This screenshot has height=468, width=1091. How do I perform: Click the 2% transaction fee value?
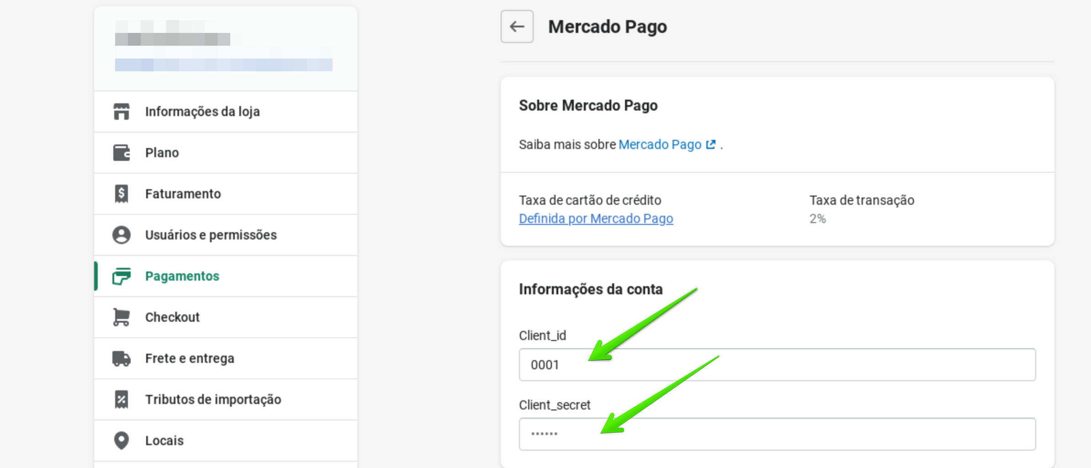818,219
